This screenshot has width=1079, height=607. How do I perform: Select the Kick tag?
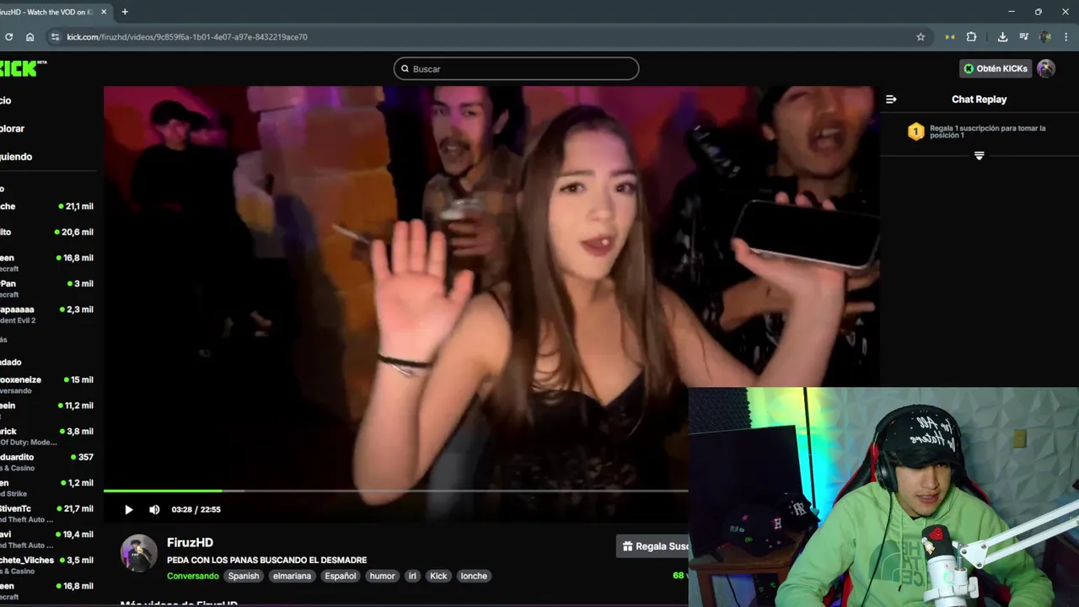pos(438,576)
